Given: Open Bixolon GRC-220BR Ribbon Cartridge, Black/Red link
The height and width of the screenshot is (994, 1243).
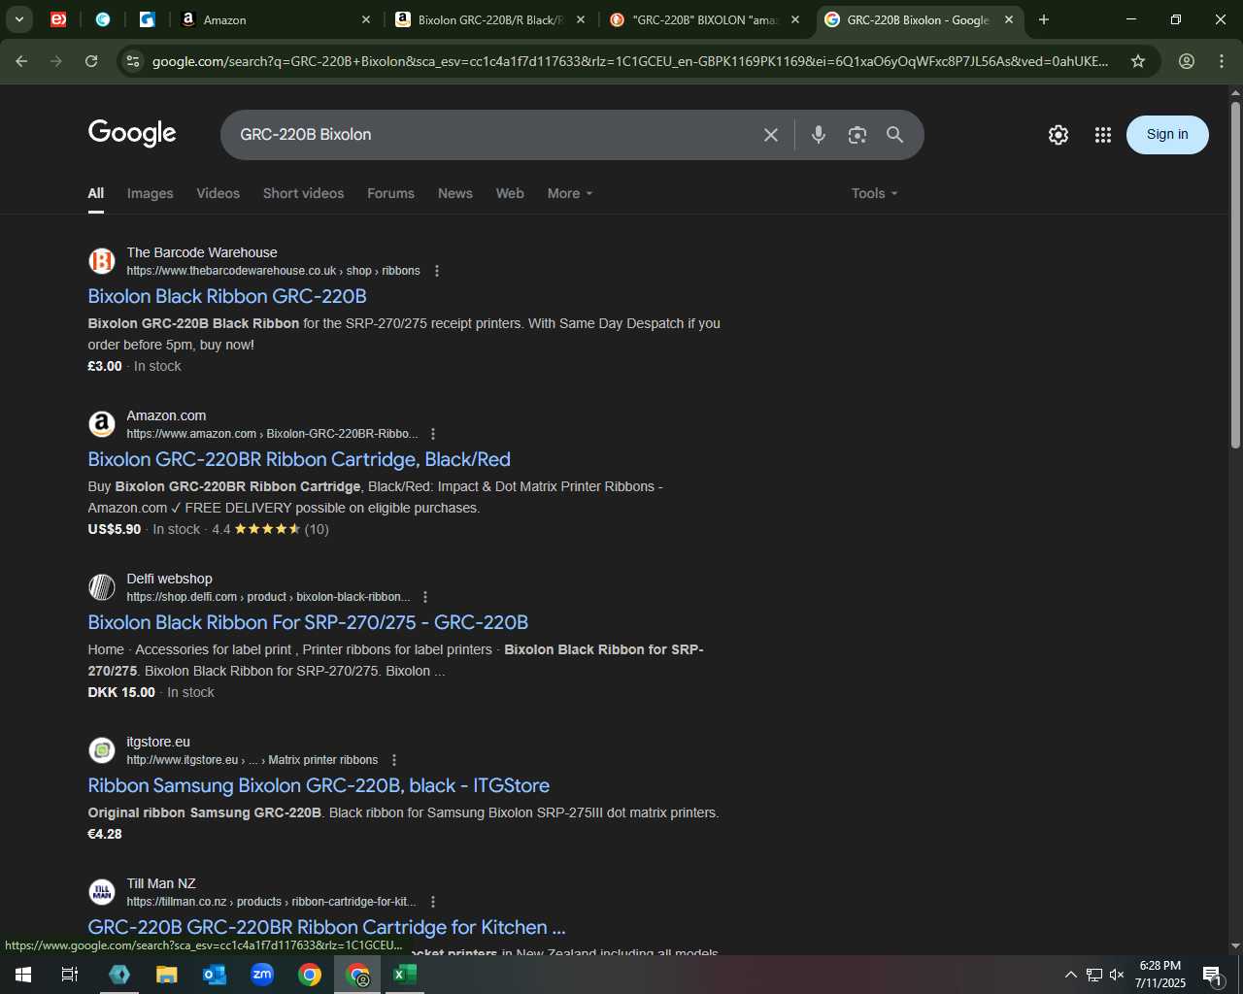Looking at the screenshot, I should pos(299,459).
